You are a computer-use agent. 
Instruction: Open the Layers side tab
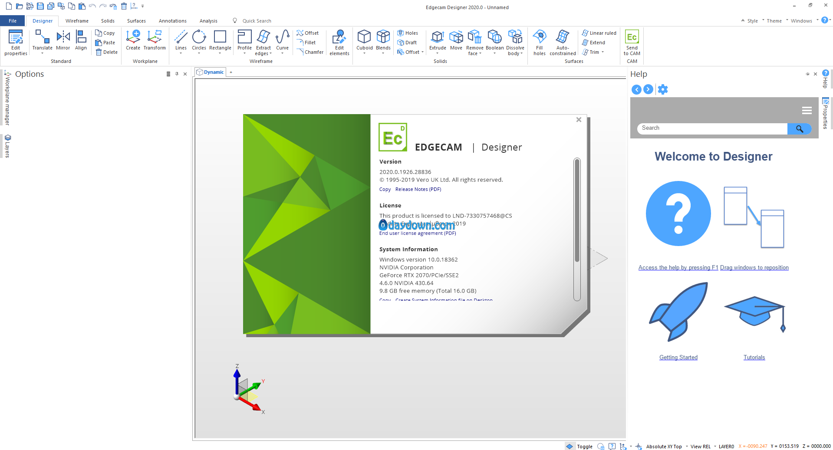tap(7, 146)
